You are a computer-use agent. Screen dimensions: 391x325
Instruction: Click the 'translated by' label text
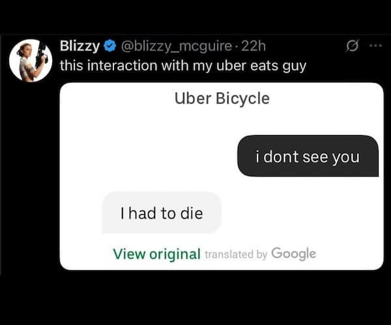pyautogui.click(x=236, y=255)
